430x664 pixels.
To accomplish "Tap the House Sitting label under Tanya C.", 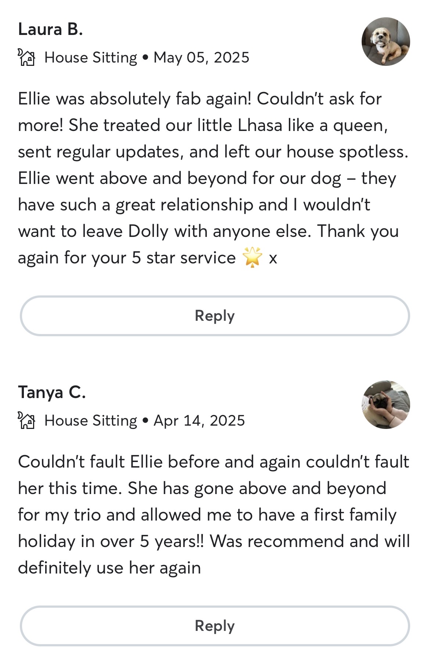I will [x=90, y=421].
